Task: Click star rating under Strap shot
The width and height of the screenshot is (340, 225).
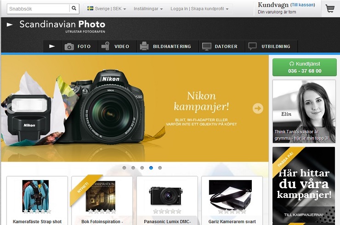Action: [37, 211]
